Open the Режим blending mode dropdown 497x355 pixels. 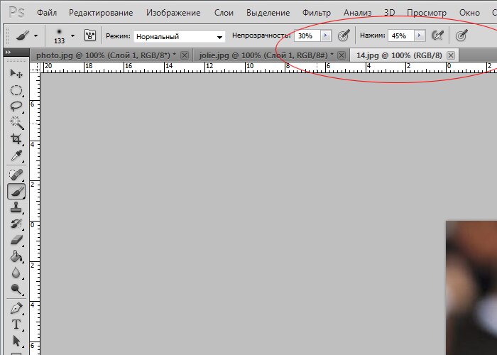coord(180,37)
